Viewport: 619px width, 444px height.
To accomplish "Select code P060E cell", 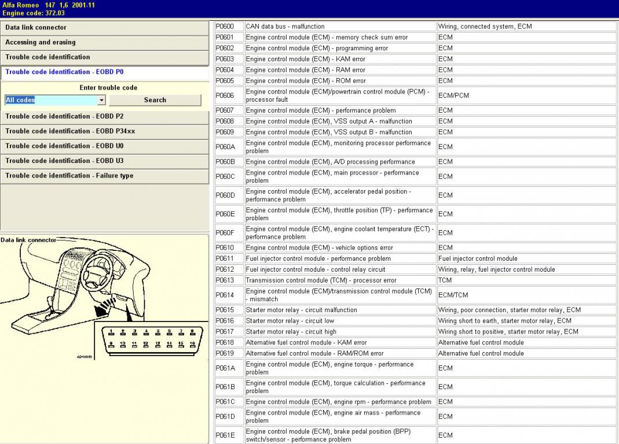I will coord(229,214).
